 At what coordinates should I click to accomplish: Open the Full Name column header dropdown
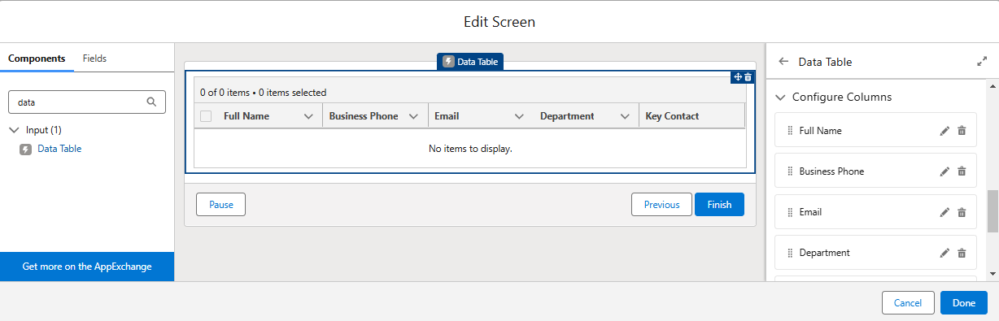point(308,116)
